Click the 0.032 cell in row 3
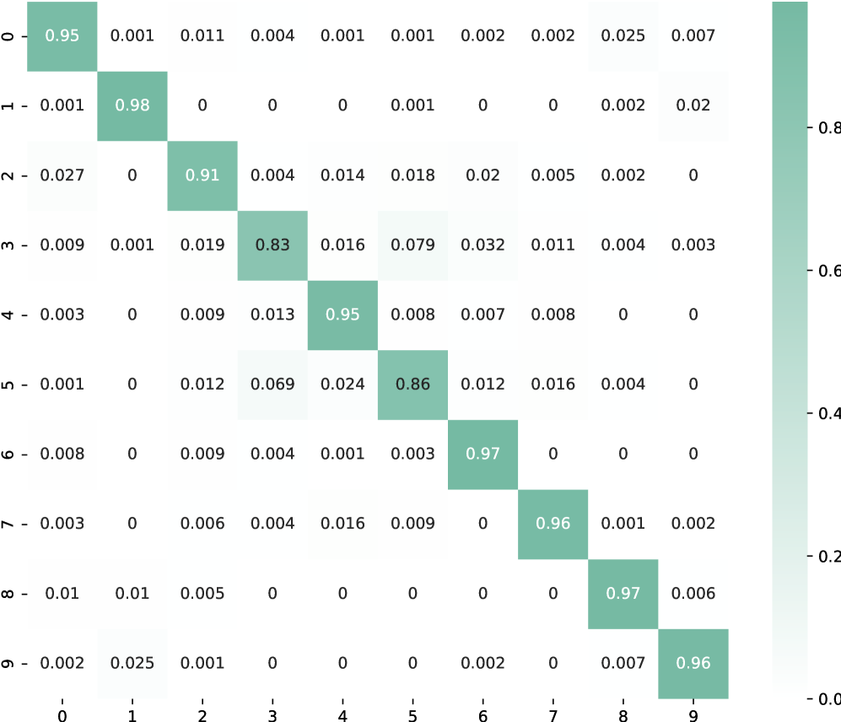This screenshot has height=722, width=841. point(482,245)
